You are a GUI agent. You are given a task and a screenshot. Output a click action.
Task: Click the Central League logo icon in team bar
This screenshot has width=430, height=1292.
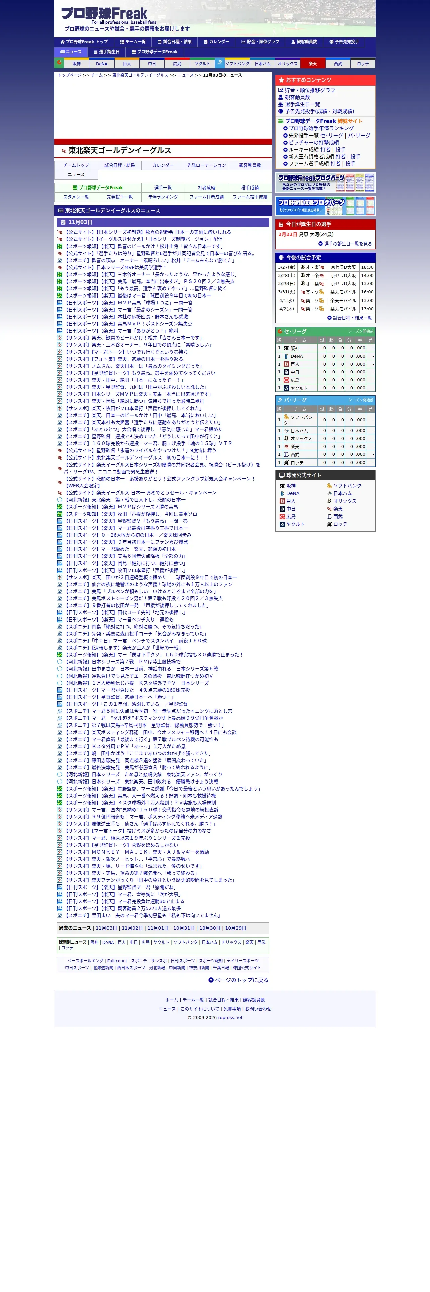pos(59,63)
